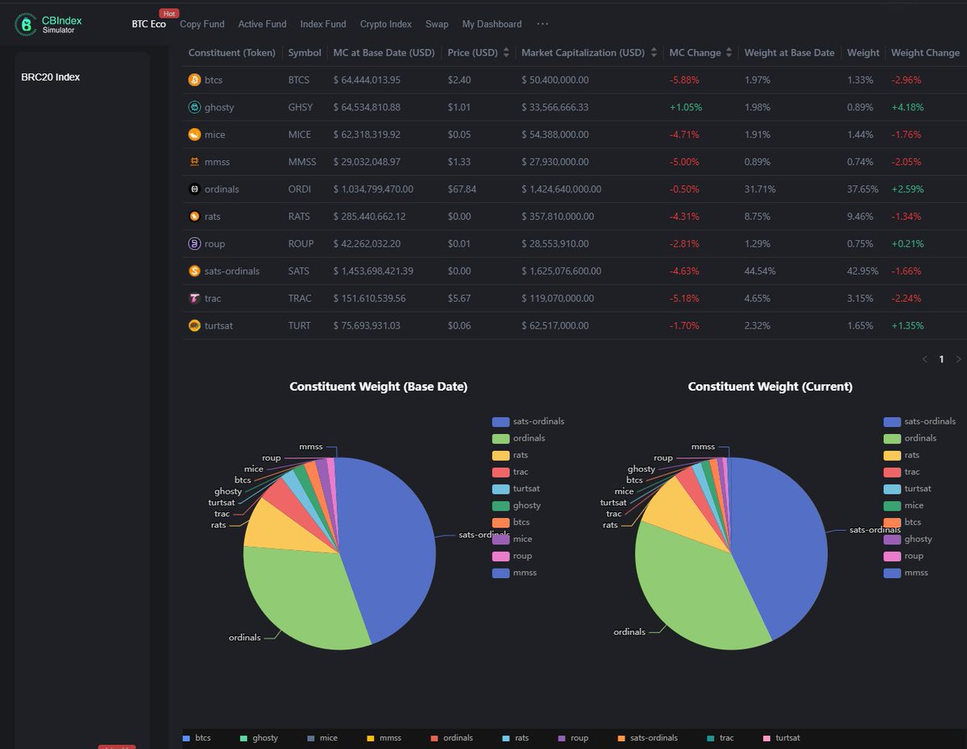Click the ghosty token icon

coord(194,107)
